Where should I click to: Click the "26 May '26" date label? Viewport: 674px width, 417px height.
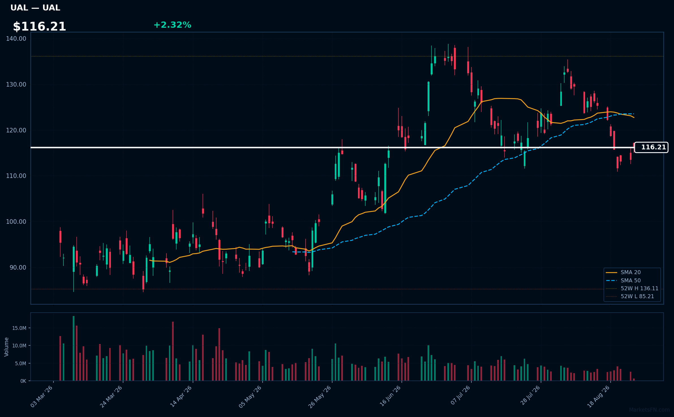320,397
